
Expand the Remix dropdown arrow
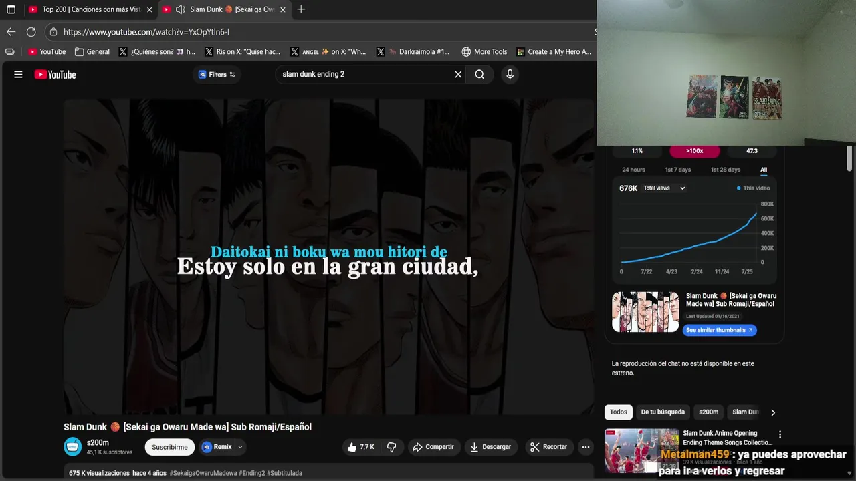(240, 447)
